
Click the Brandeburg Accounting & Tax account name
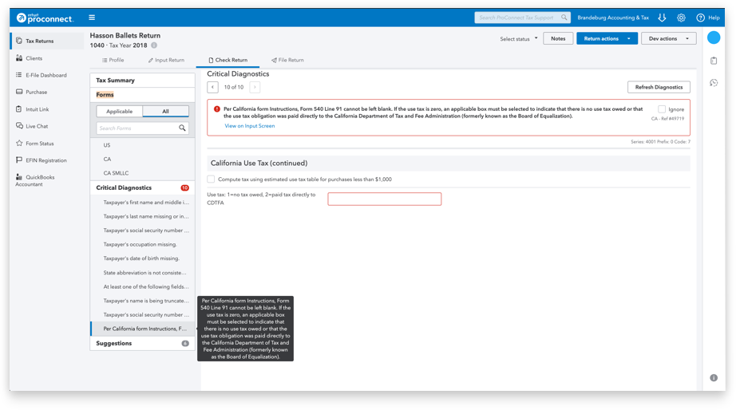pos(613,18)
